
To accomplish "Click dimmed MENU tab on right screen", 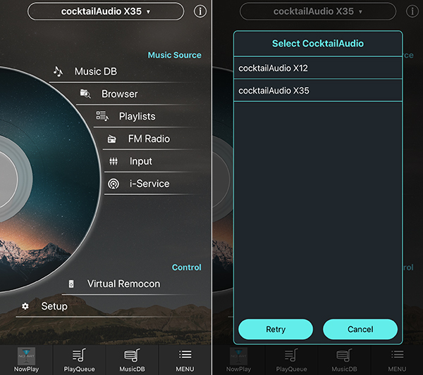I will pos(397,360).
